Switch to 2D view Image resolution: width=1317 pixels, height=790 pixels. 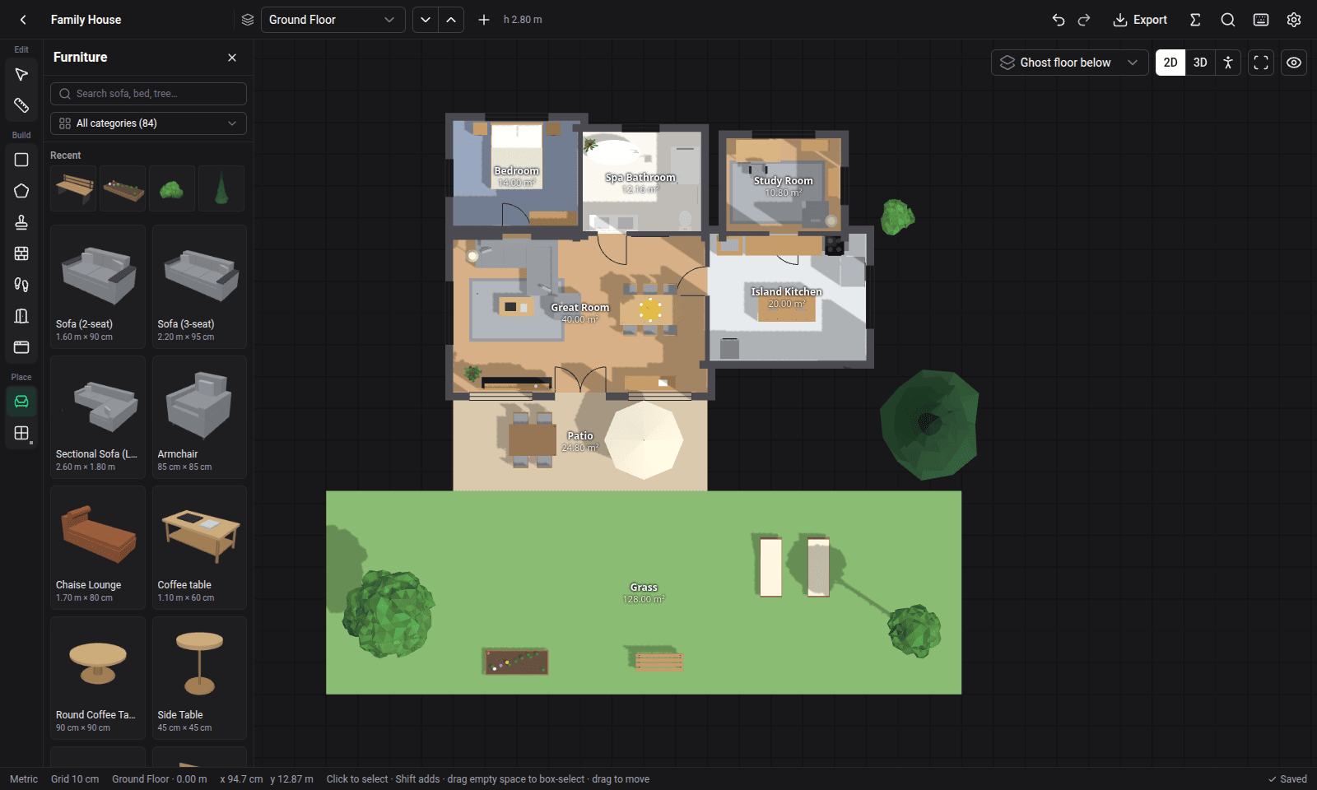click(1170, 63)
